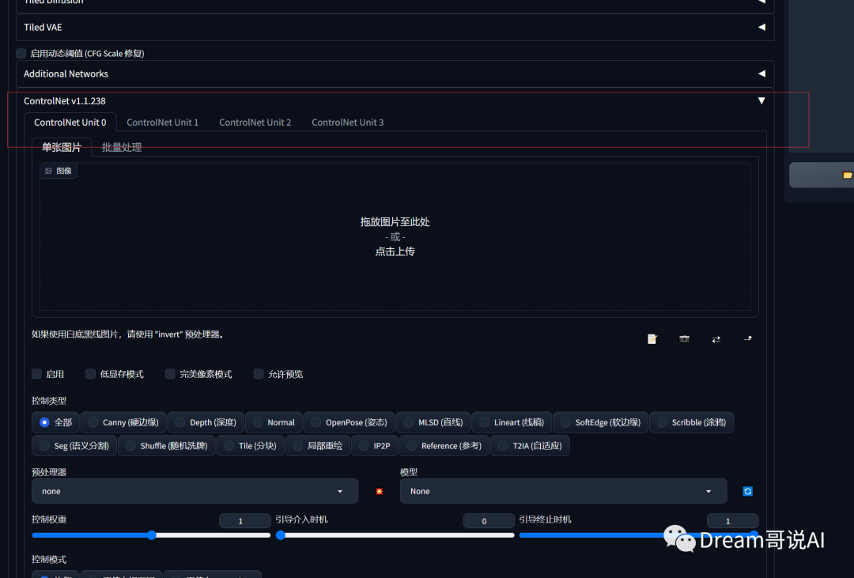Toggle the 完美像素模式 checkbox
The image size is (854, 578).
pos(170,374)
